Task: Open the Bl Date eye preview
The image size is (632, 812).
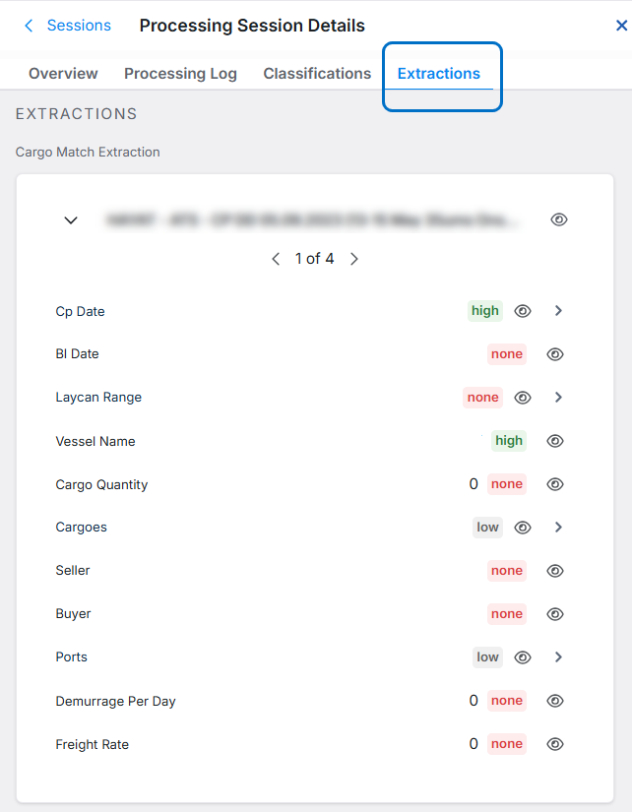Action: pyautogui.click(x=554, y=353)
